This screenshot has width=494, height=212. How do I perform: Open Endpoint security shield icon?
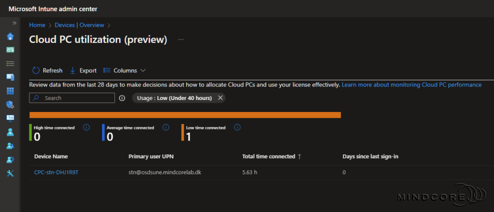click(10, 104)
